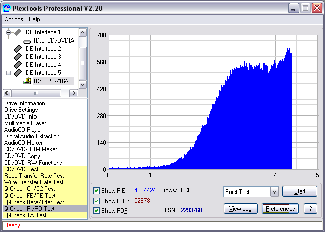This screenshot has height=232, width=325.
Task: Click the PlexTools app icon in title bar
Action: point(6,8)
